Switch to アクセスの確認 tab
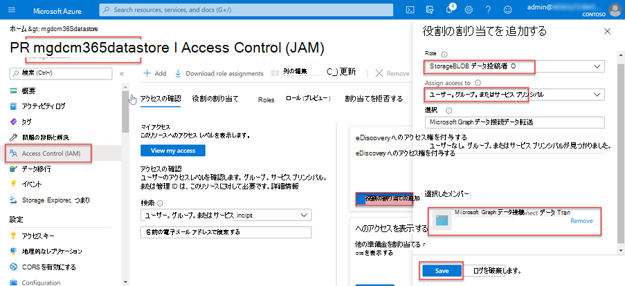The image size is (625, 286). [161, 99]
